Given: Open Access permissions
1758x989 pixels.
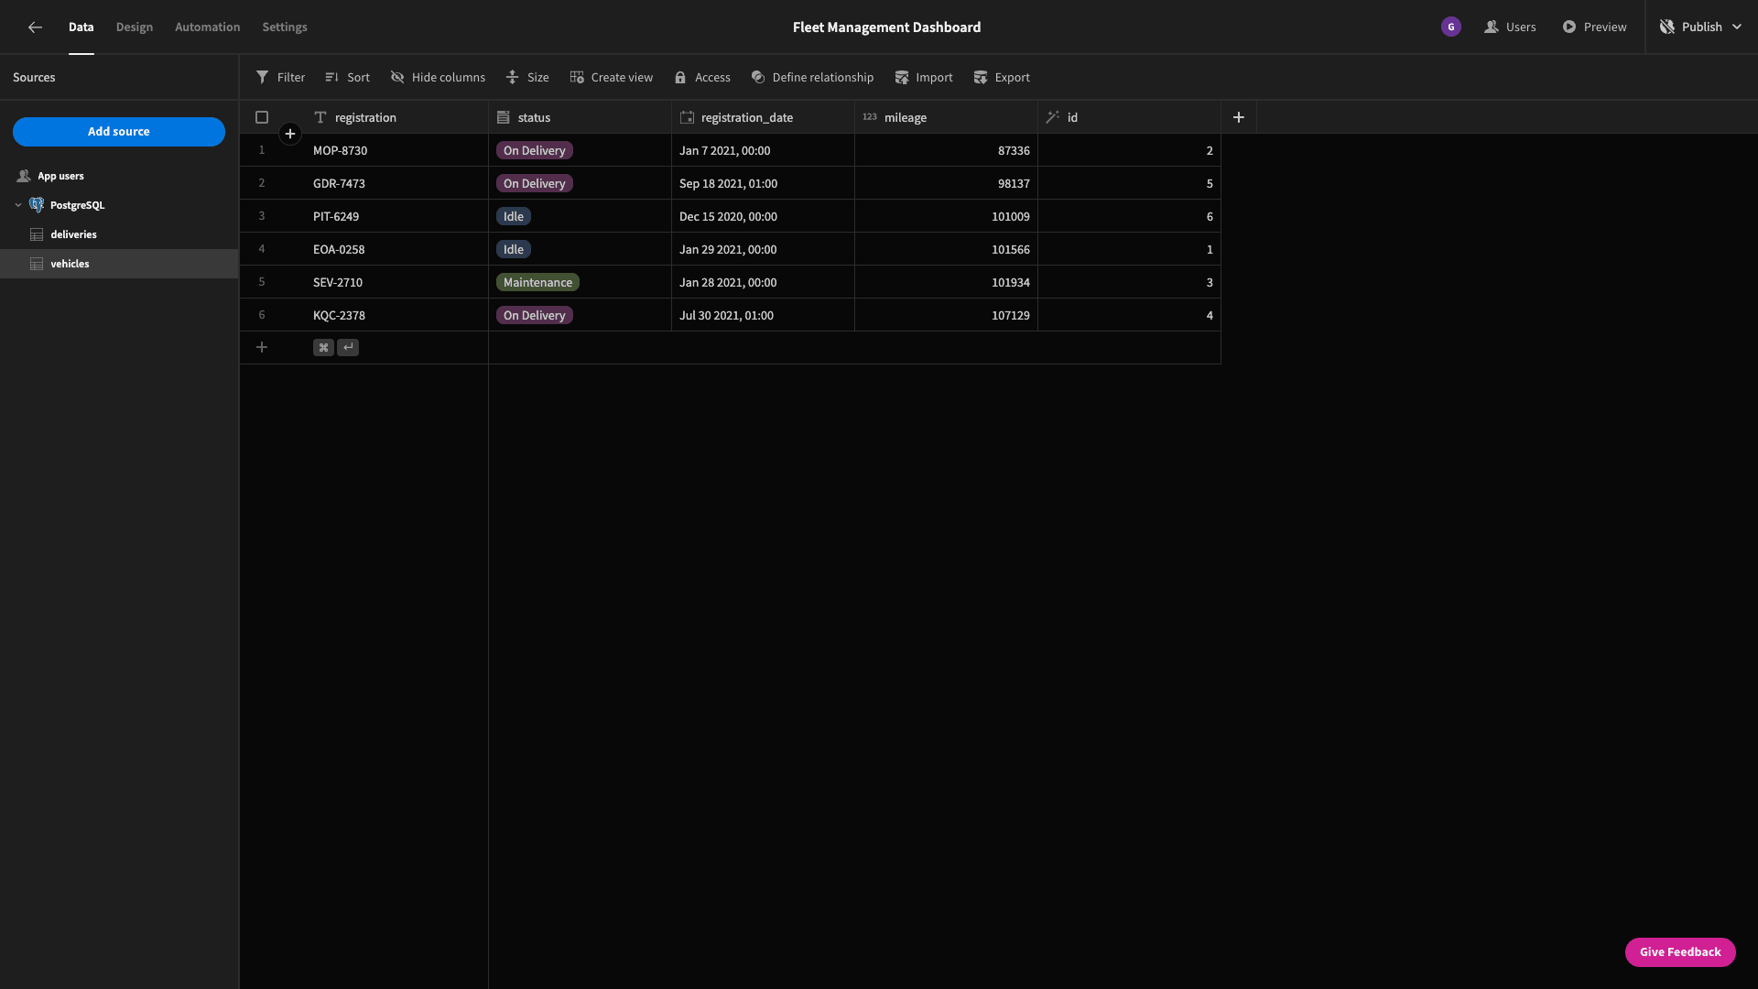Looking at the screenshot, I should click(702, 78).
